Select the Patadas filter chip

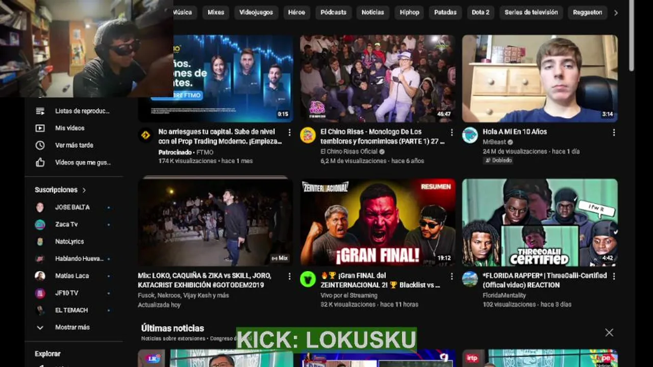445,12
